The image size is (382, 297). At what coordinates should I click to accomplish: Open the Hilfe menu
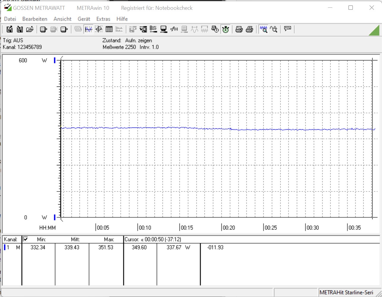tap(122, 19)
